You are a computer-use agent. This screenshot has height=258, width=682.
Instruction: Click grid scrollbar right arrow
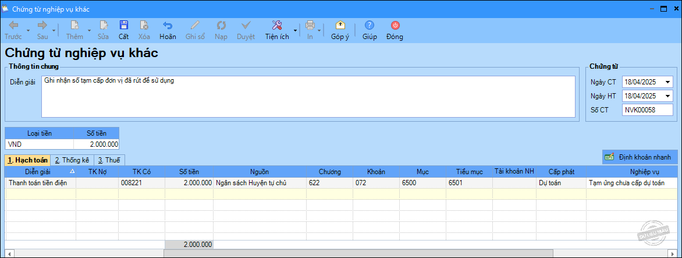[674, 253]
